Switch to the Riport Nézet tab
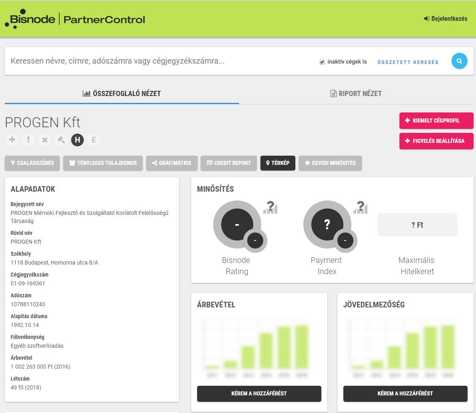Viewport: 476px width, 413px height. pyautogui.click(x=356, y=94)
